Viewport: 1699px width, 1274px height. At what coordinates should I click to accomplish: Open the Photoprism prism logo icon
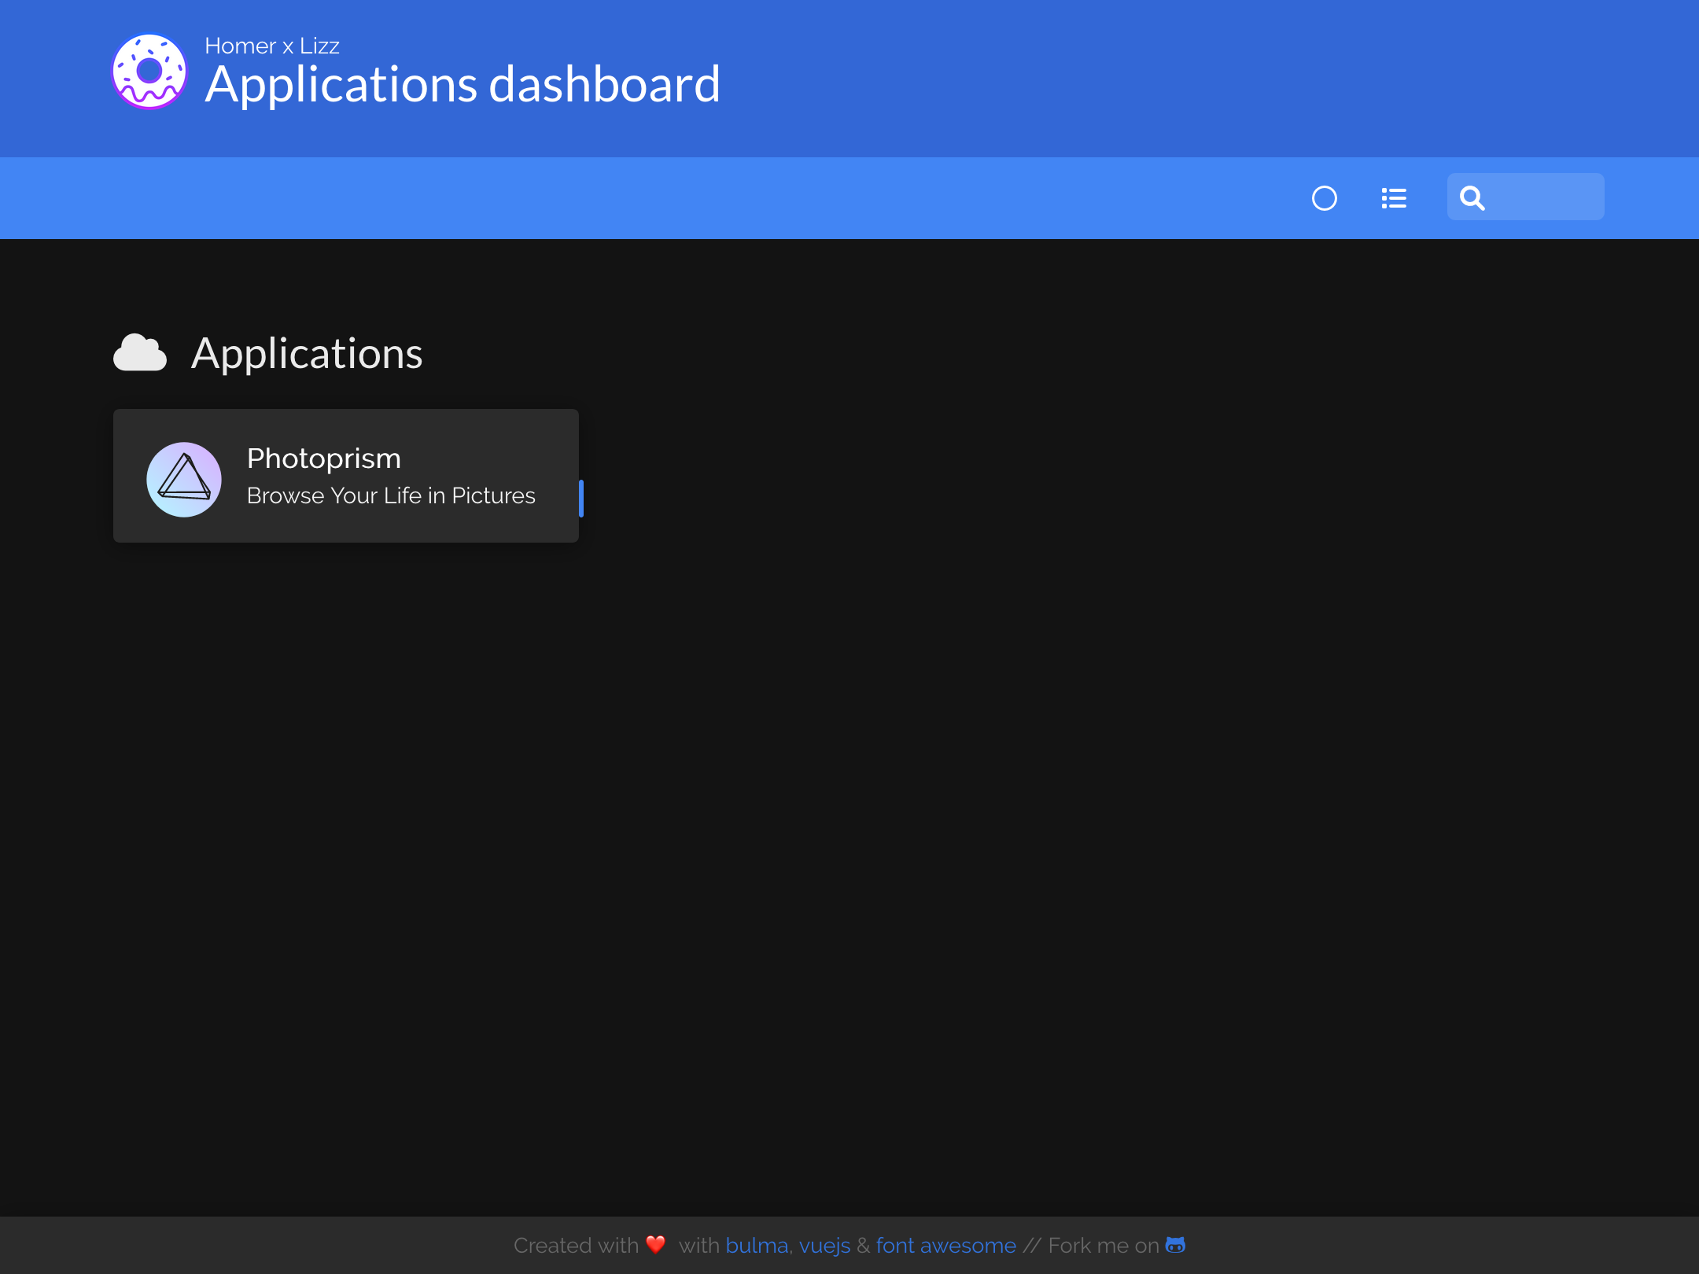tap(184, 479)
